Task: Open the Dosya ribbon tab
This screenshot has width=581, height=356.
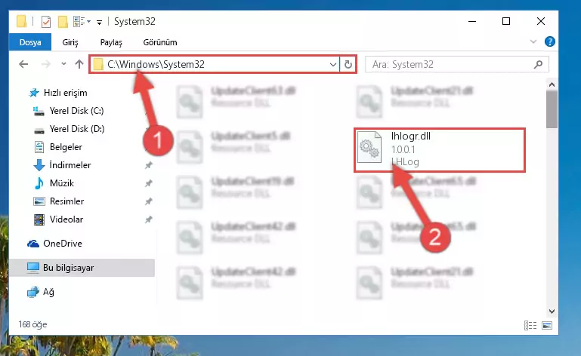Action: point(30,42)
